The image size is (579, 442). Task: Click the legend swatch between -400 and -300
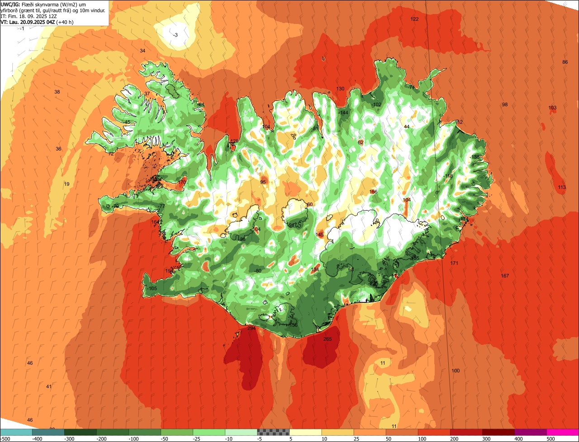coord(48,432)
